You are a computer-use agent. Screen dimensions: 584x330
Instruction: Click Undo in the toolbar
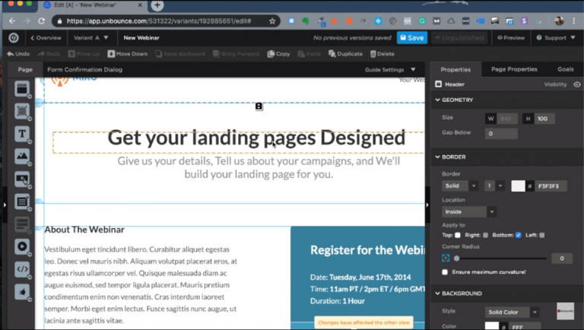point(18,54)
